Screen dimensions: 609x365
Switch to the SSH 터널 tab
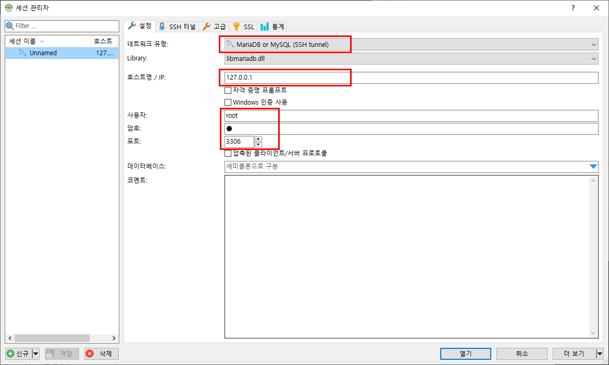click(176, 26)
